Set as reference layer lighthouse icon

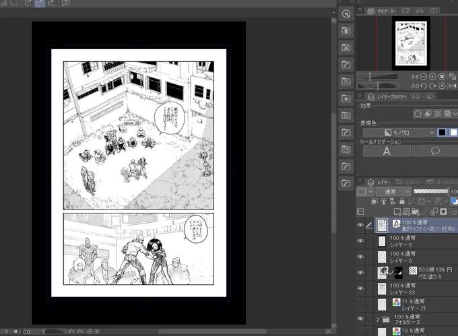[x=383, y=201]
